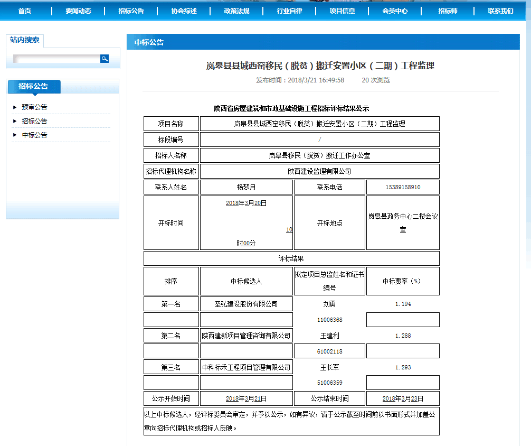Click the site search magnifier icon
Screen dimensions: 531x446
[105, 59]
